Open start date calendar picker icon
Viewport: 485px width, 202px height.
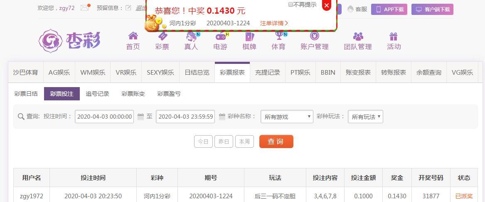(140, 117)
